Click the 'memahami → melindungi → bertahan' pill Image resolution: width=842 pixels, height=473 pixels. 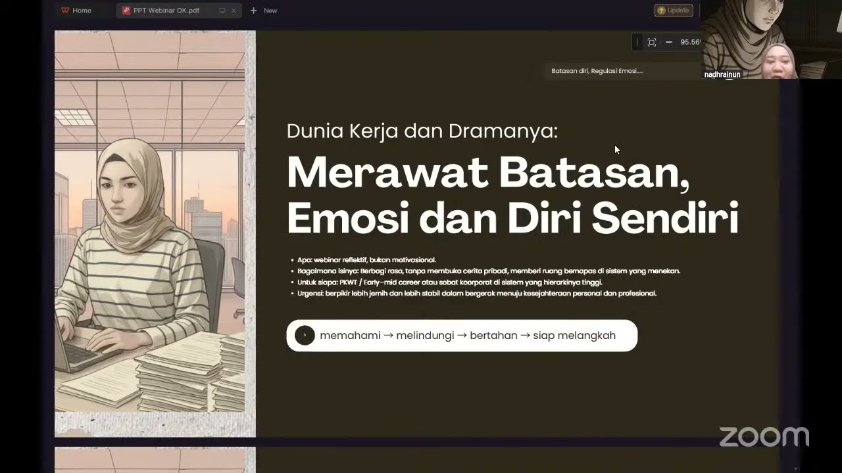click(x=462, y=335)
